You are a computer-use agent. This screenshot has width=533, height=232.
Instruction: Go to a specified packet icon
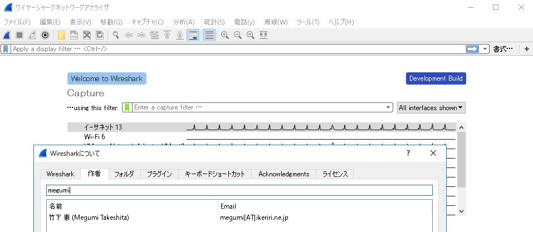point(154,35)
